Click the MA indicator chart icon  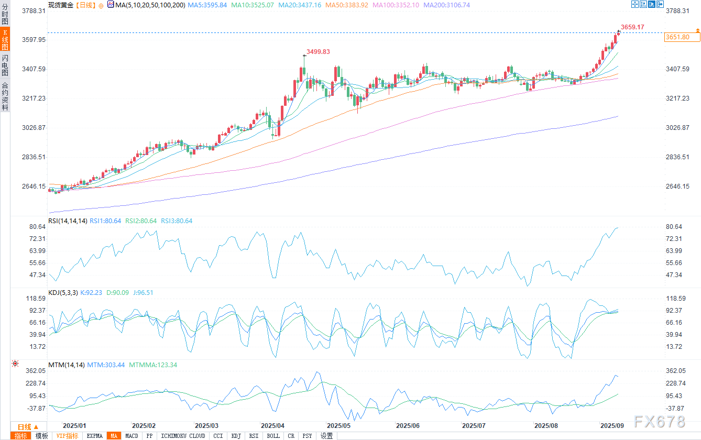point(110,5)
